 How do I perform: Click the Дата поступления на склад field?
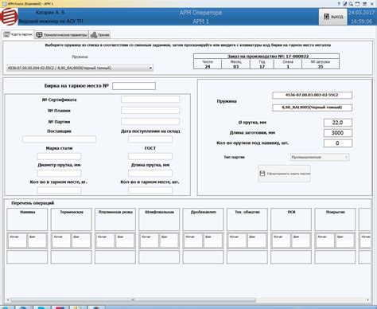(150, 139)
